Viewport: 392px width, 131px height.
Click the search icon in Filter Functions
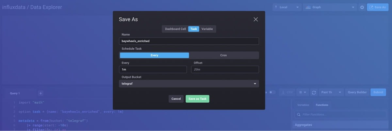(298, 115)
